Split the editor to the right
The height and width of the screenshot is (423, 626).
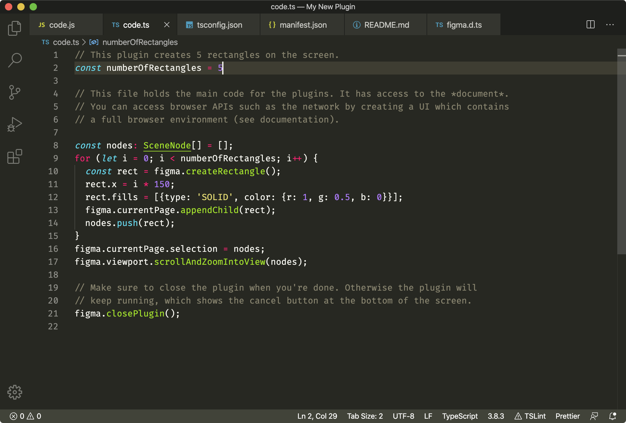[591, 25]
